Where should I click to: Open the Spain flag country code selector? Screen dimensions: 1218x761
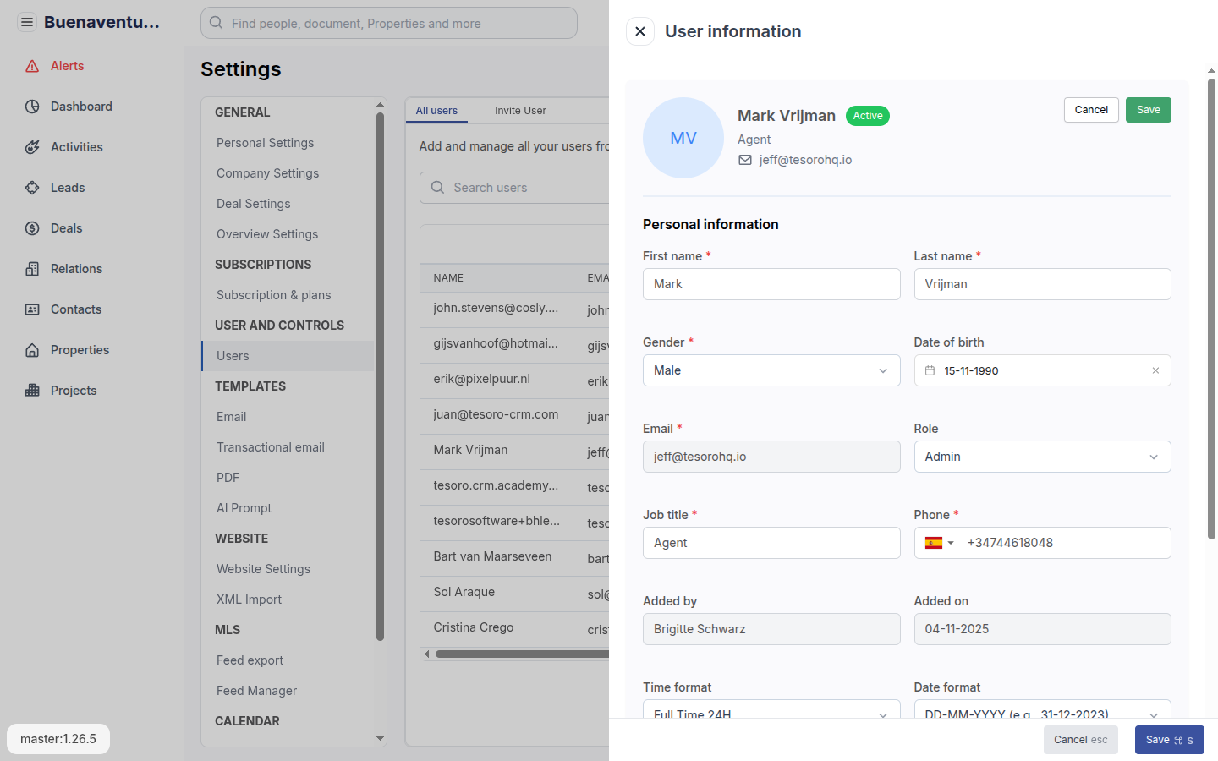tap(939, 543)
